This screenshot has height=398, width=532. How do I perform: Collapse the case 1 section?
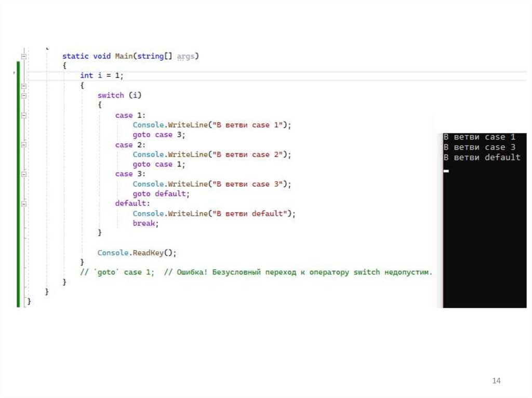(24, 115)
